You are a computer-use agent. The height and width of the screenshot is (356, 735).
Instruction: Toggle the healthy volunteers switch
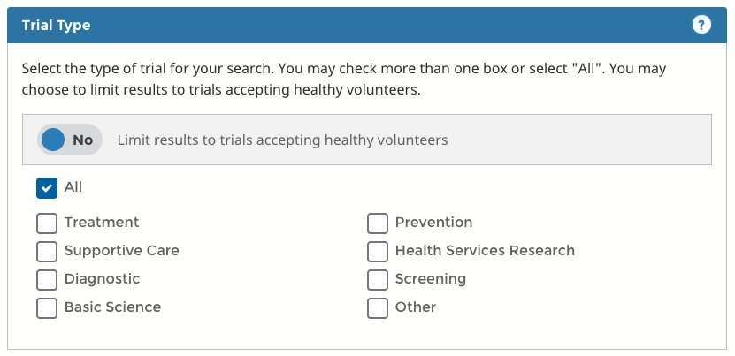tap(69, 140)
